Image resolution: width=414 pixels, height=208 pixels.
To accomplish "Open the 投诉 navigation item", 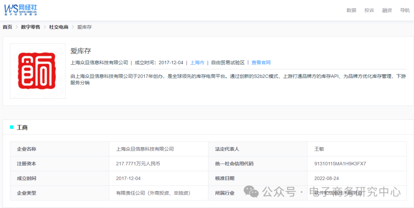I will point(369,10).
